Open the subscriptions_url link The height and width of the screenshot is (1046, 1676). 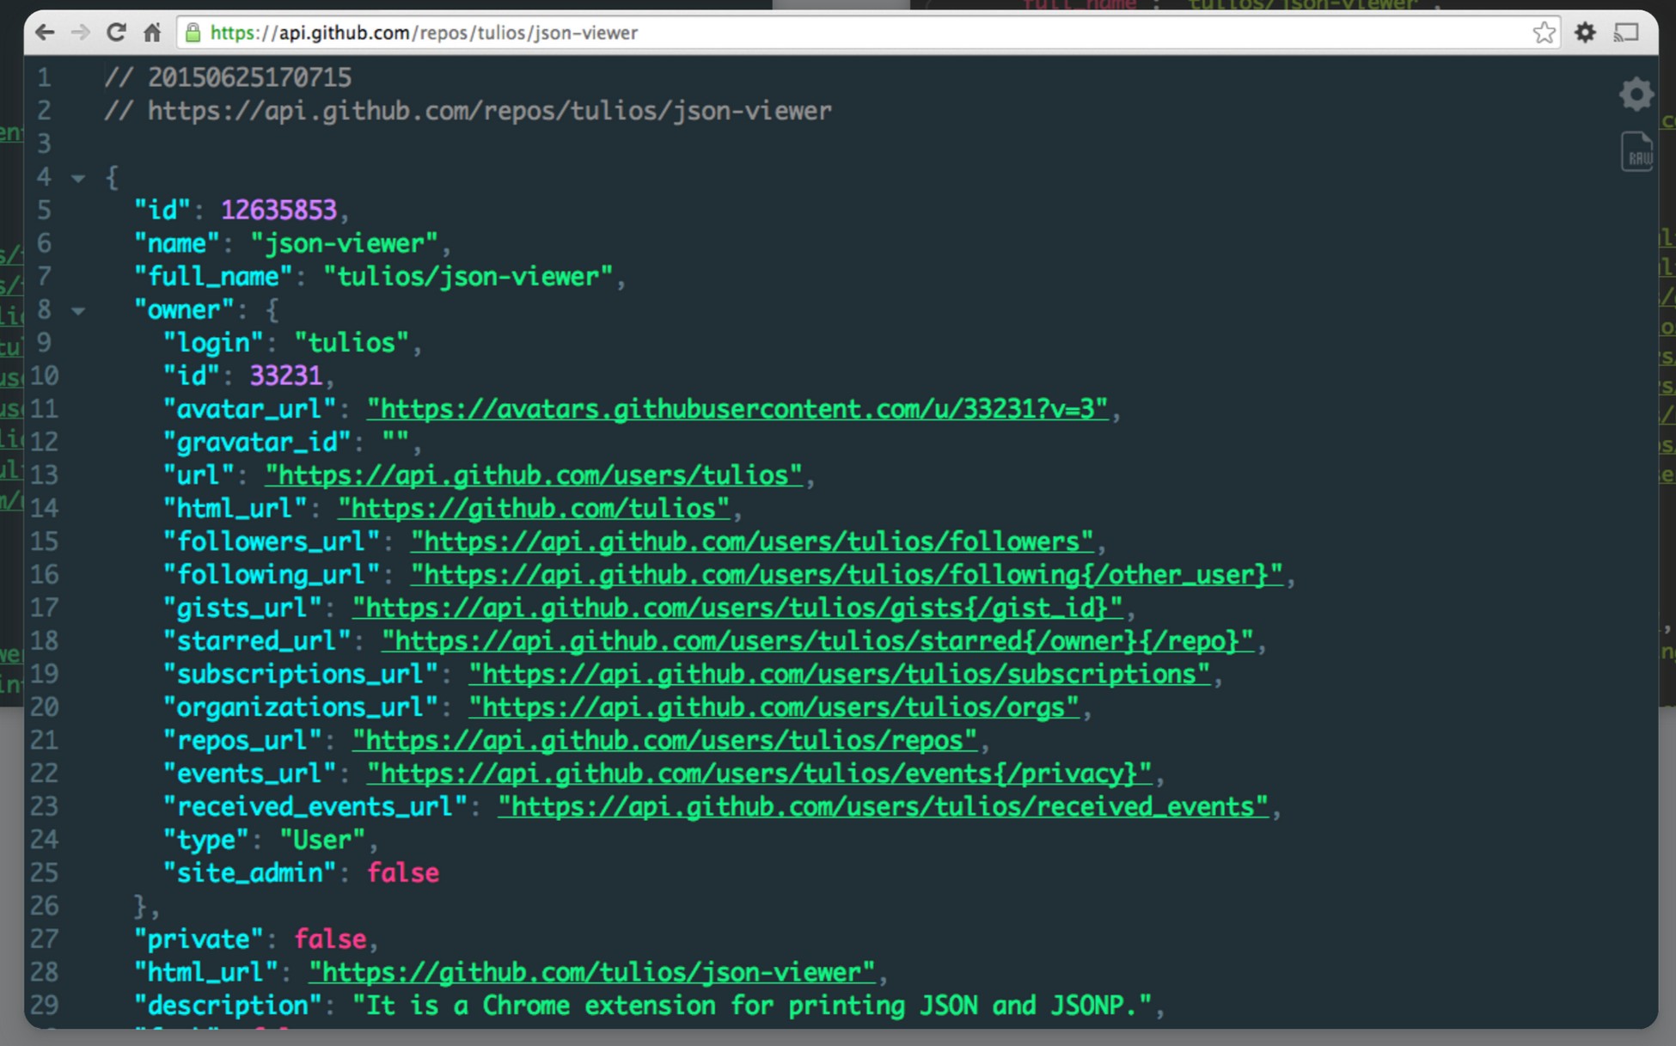point(840,674)
